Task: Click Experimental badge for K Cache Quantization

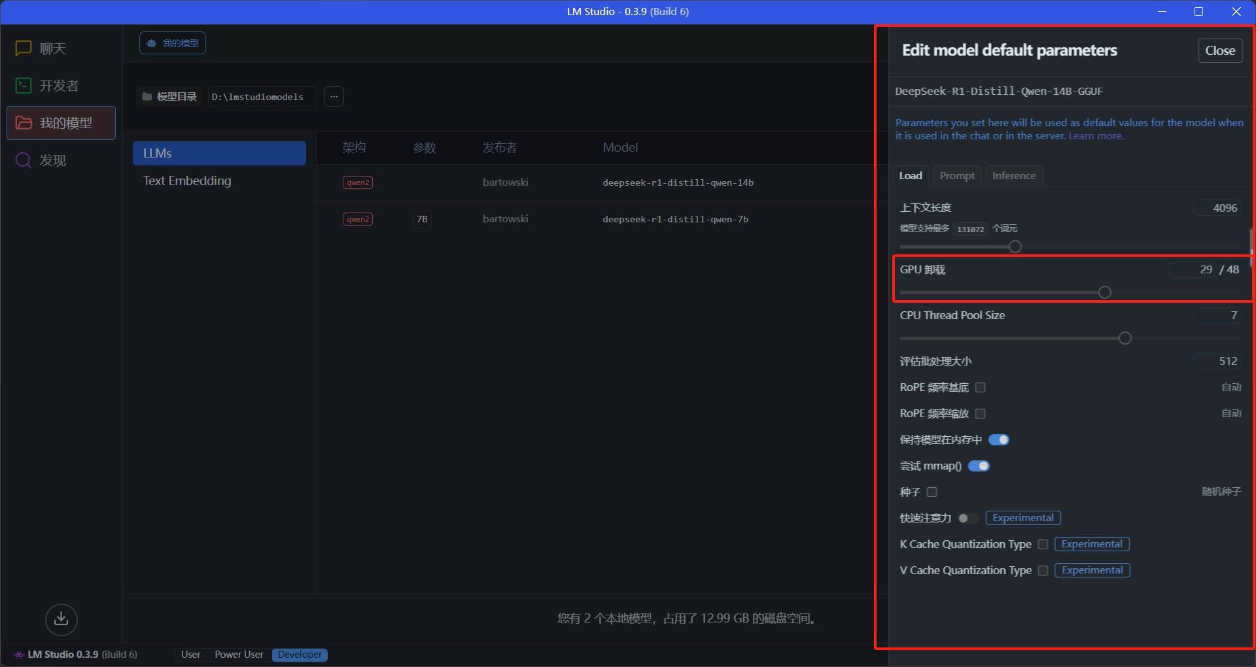Action: click(x=1092, y=544)
